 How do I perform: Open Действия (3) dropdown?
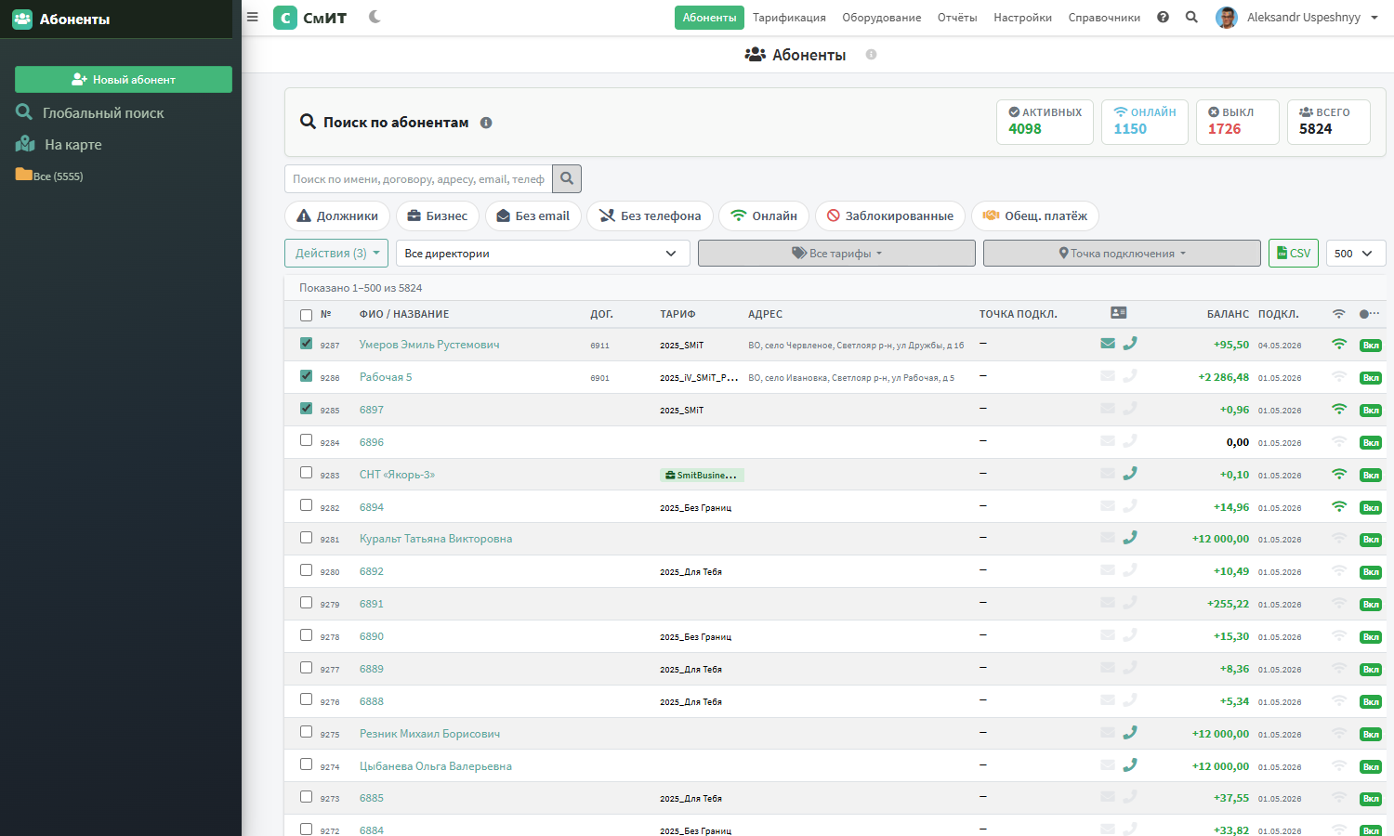[x=336, y=254]
